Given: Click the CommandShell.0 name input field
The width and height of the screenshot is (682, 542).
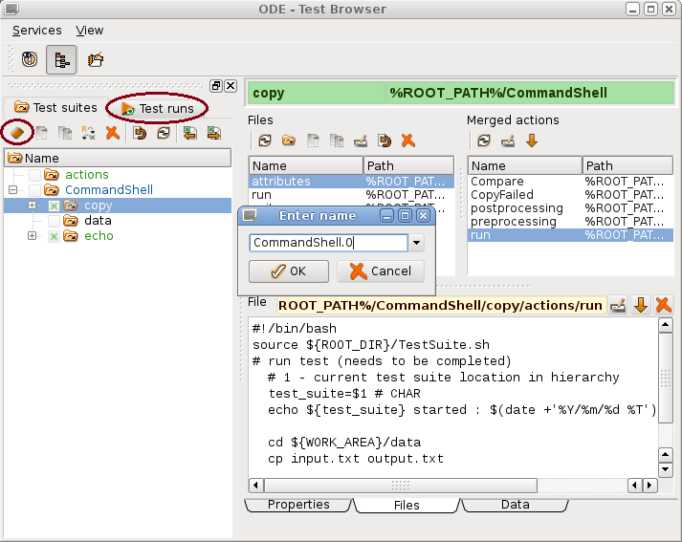Looking at the screenshot, I should pyautogui.click(x=327, y=244).
